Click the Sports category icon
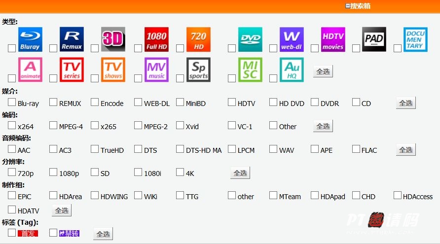Image resolution: width=440 pixels, height=244 pixels. (198, 70)
